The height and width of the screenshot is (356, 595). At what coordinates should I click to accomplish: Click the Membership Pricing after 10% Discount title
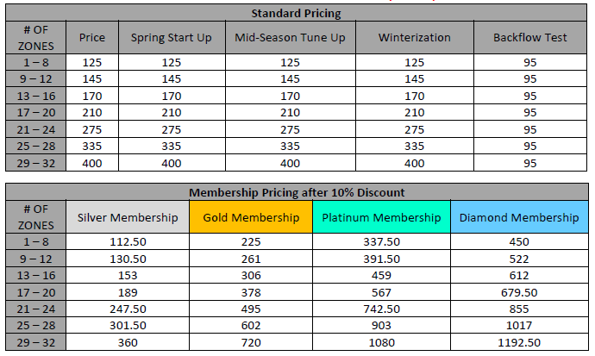(x=297, y=191)
